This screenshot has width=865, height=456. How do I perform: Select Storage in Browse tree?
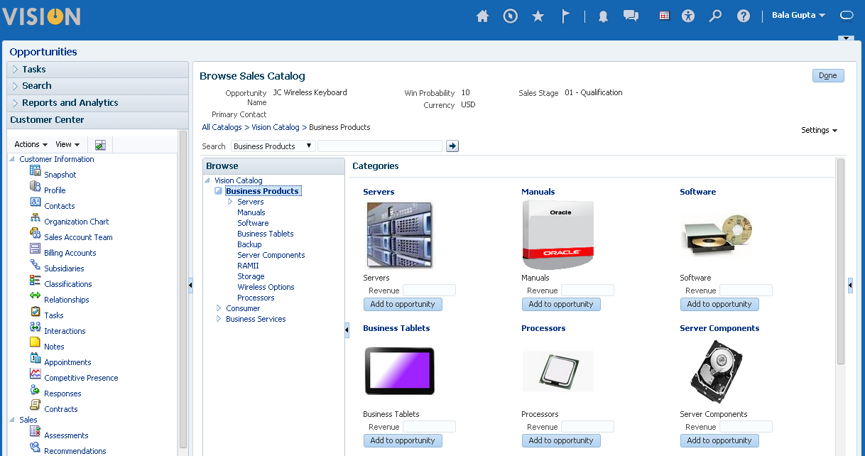pos(251,276)
